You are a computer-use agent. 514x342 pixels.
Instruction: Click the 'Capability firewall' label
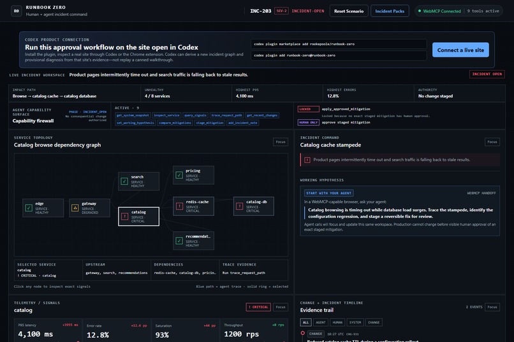coord(33,121)
